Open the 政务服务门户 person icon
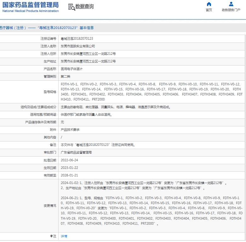 pyautogui.click(x=231, y=4)
